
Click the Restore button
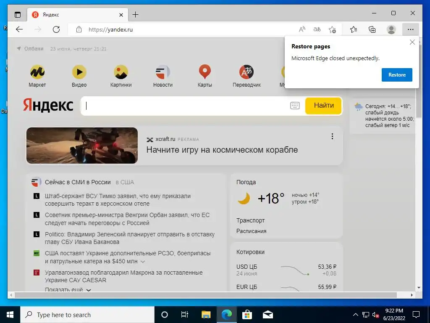397,75
